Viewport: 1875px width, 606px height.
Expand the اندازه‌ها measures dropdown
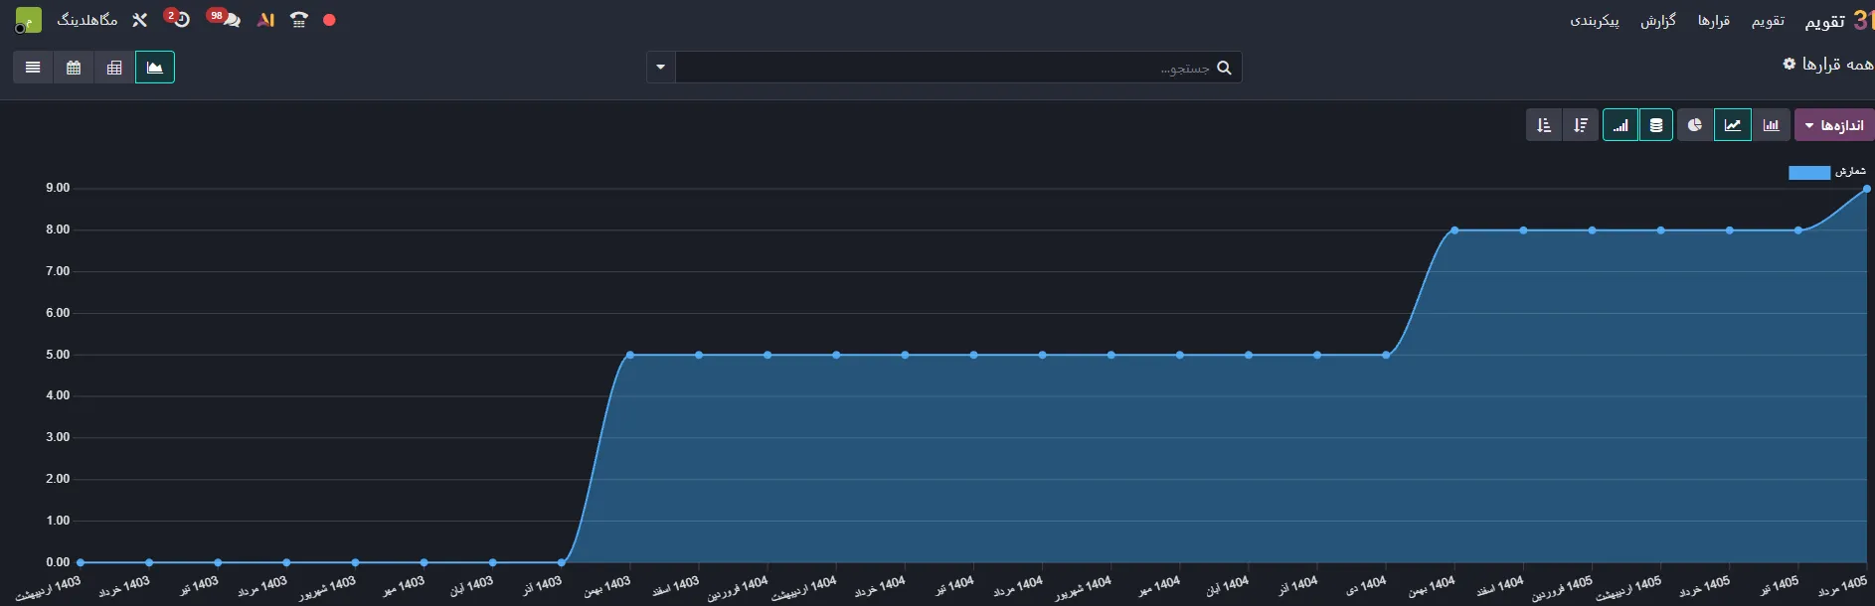point(1834,125)
